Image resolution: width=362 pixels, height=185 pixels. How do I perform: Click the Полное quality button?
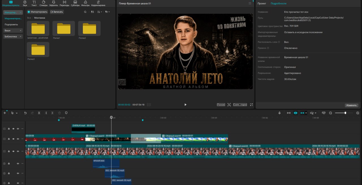click(221, 105)
